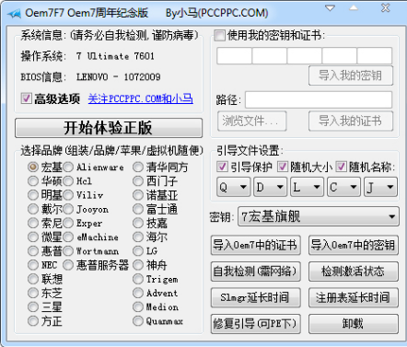The height and width of the screenshot is (347, 407).
Task: Open the Q letter dropdown
Action: click(233, 187)
